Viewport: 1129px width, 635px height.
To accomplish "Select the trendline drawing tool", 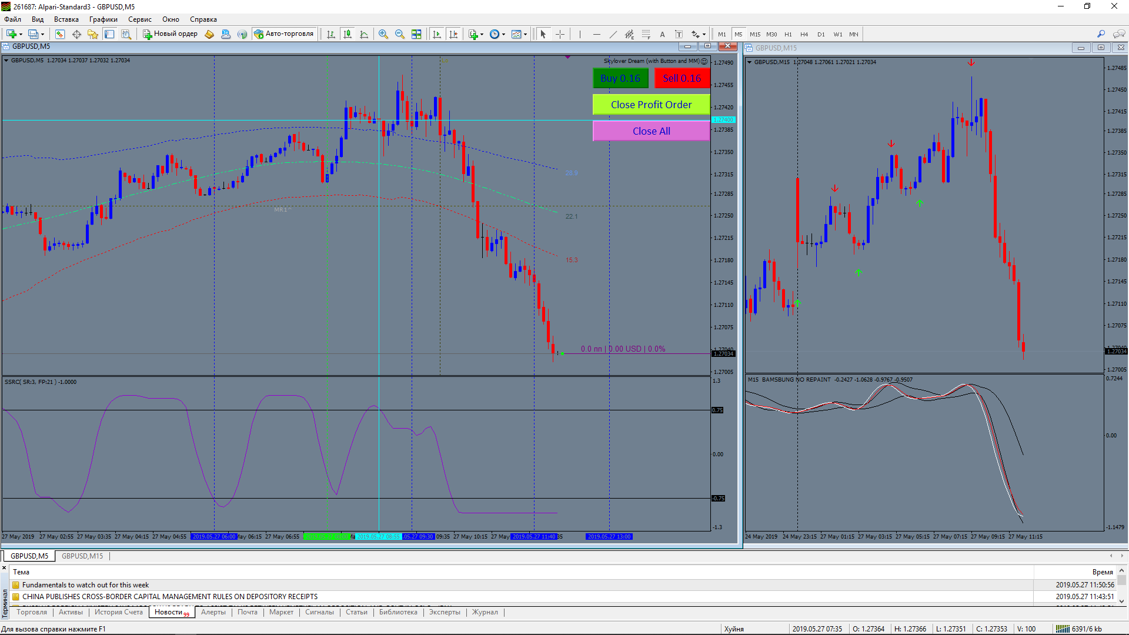I will [x=613, y=34].
